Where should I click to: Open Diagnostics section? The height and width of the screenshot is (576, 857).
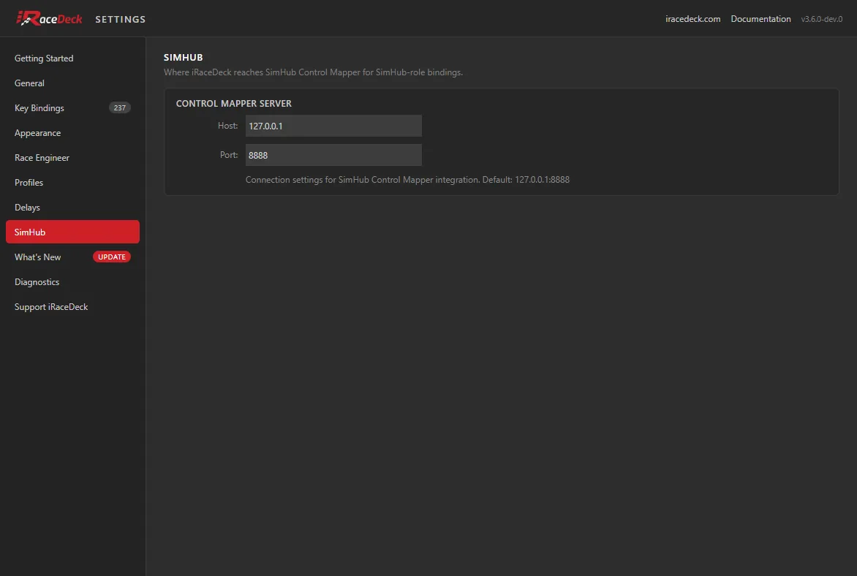point(72,282)
